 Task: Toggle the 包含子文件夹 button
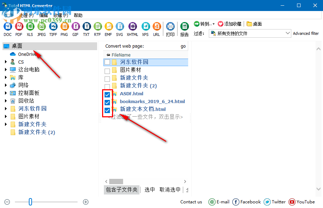click(x=122, y=190)
